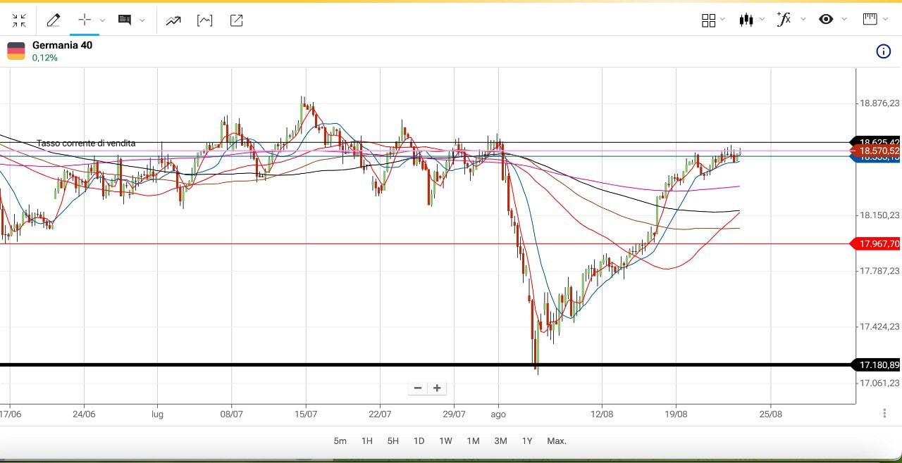The image size is (902, 463).
Task: Click the add indicator fx icon
Action: 783,20
